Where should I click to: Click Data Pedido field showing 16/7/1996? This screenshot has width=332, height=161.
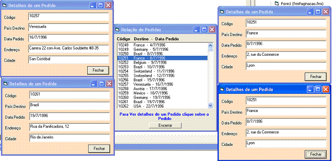(x=69, y=38)
